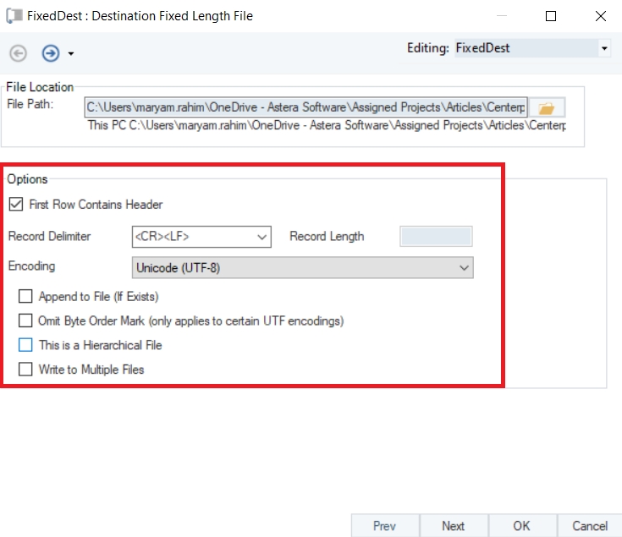Screen dimensions: 622x537
Task: Check This is a Hierarchical File
Action: tap(25, 345)
